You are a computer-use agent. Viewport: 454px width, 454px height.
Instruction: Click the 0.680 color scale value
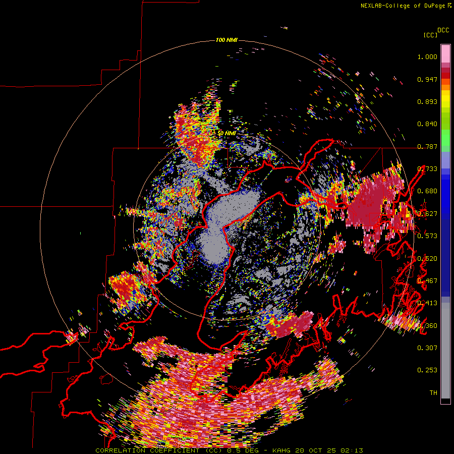(427, 191)
